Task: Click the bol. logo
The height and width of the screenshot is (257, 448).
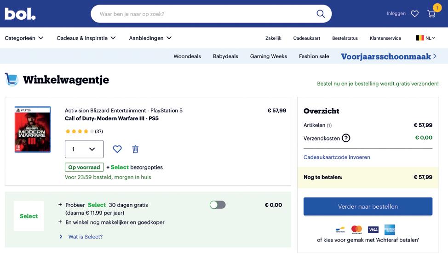Action: 20,14
